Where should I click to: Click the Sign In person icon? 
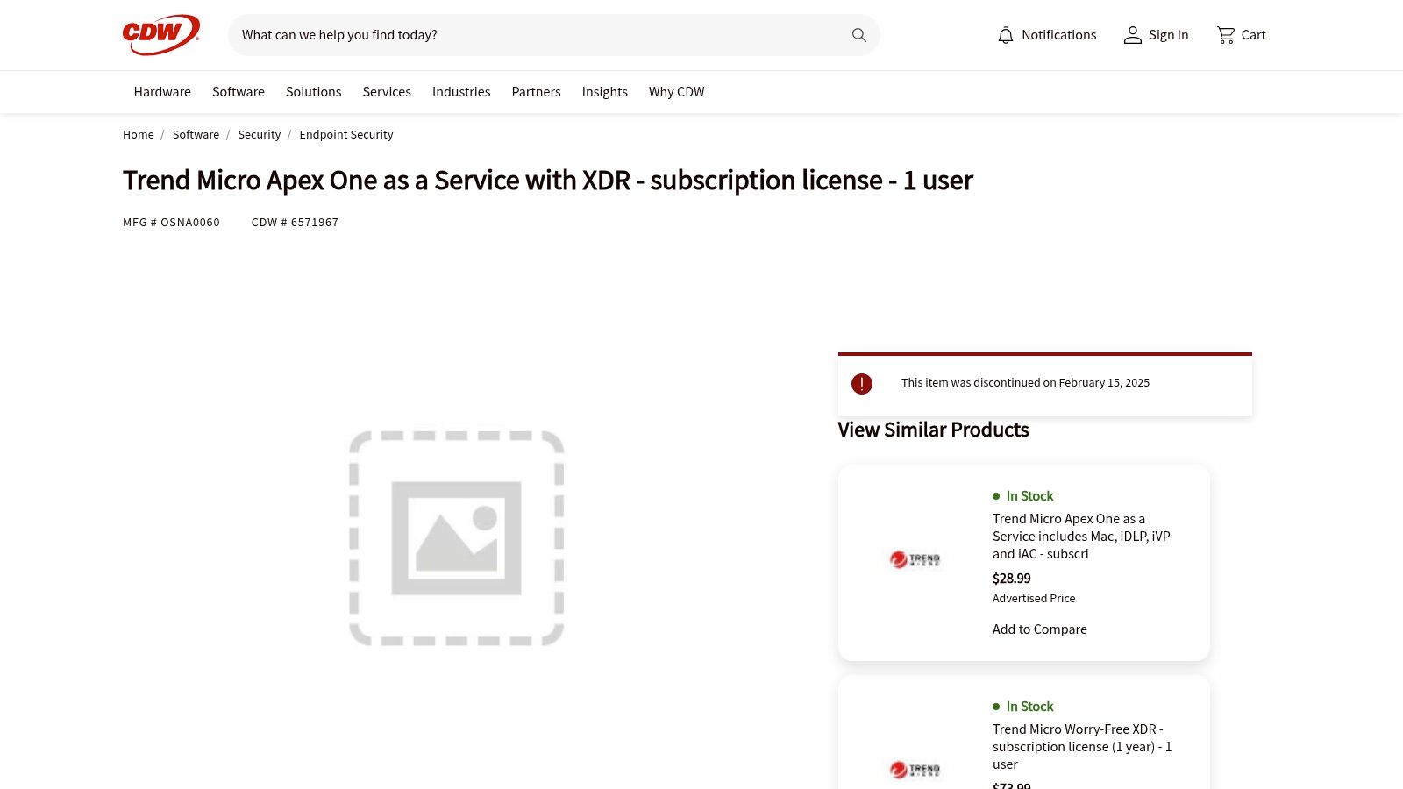pos(1132,35)
